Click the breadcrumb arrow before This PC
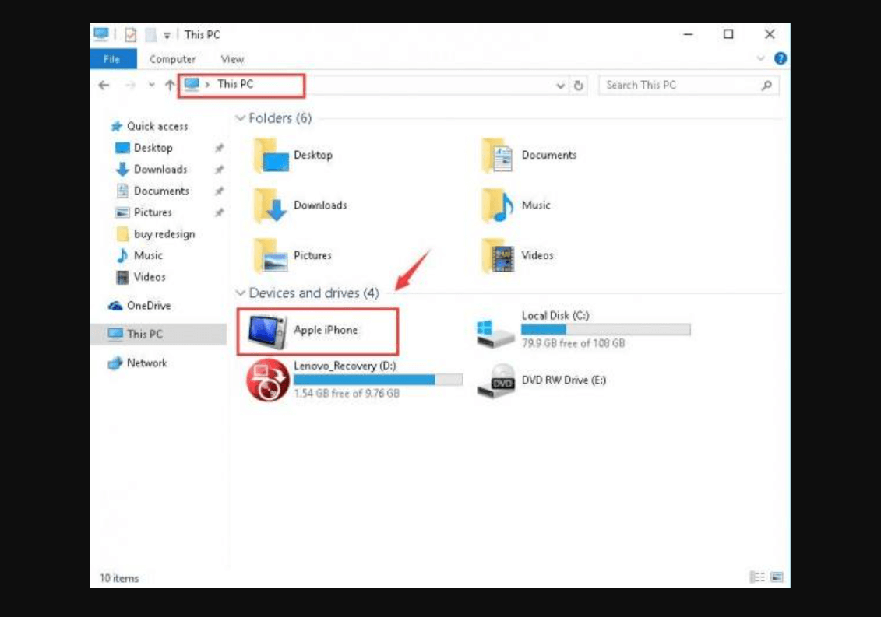881x617 pixels. click(x=206, y=84)
